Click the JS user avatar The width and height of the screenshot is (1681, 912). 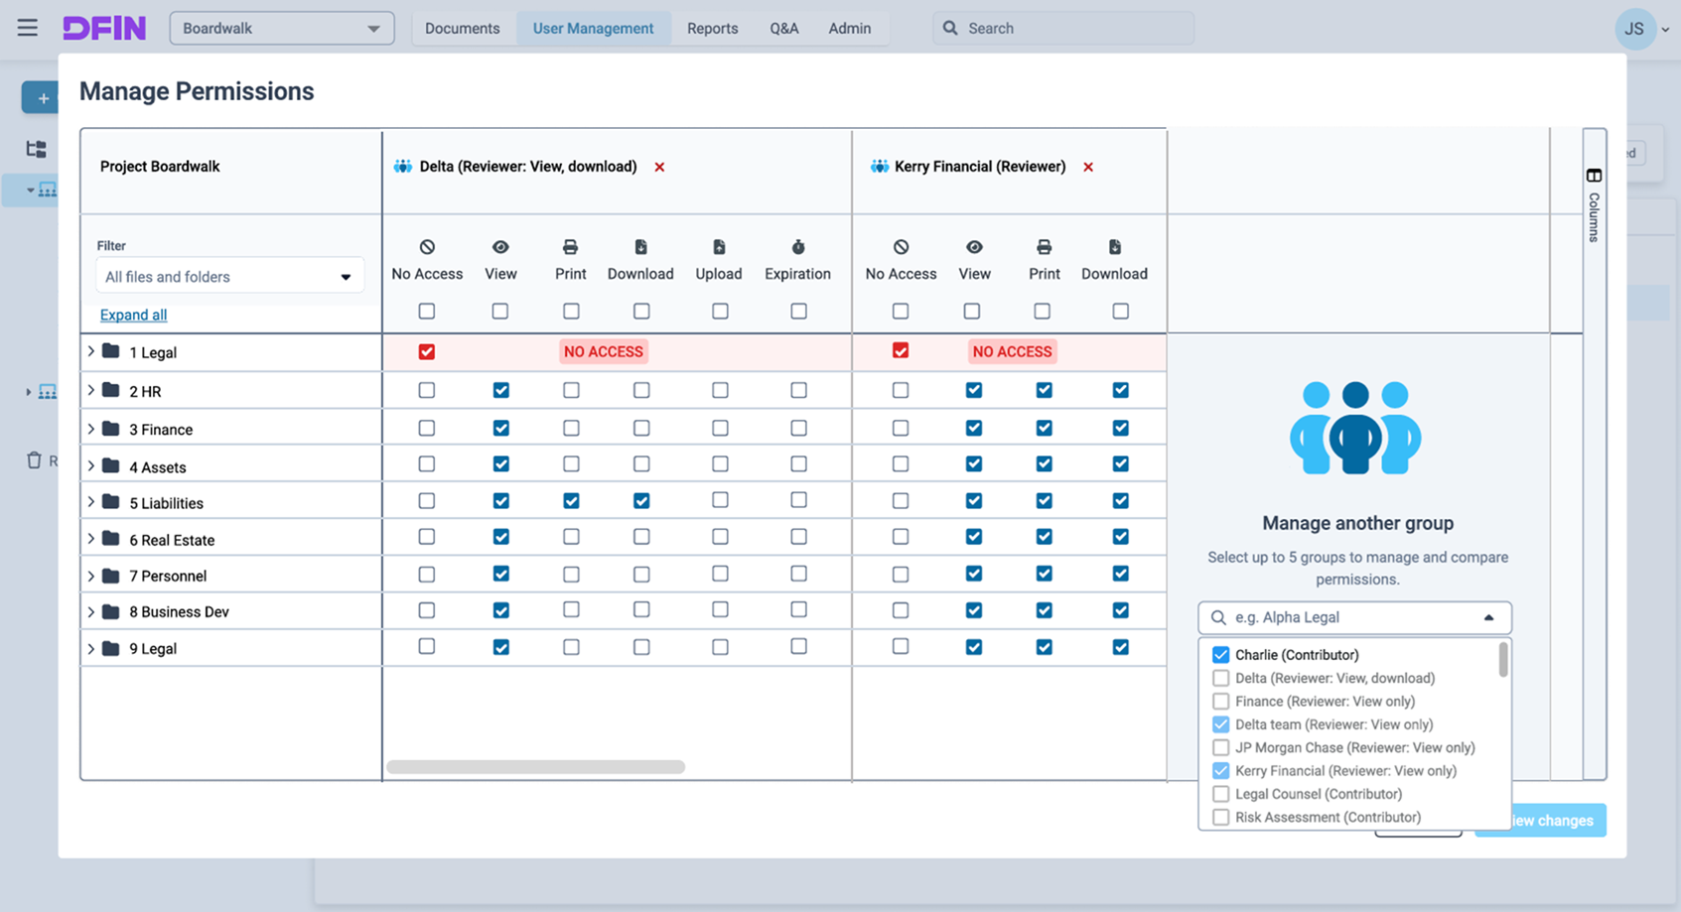(1633, 29)
